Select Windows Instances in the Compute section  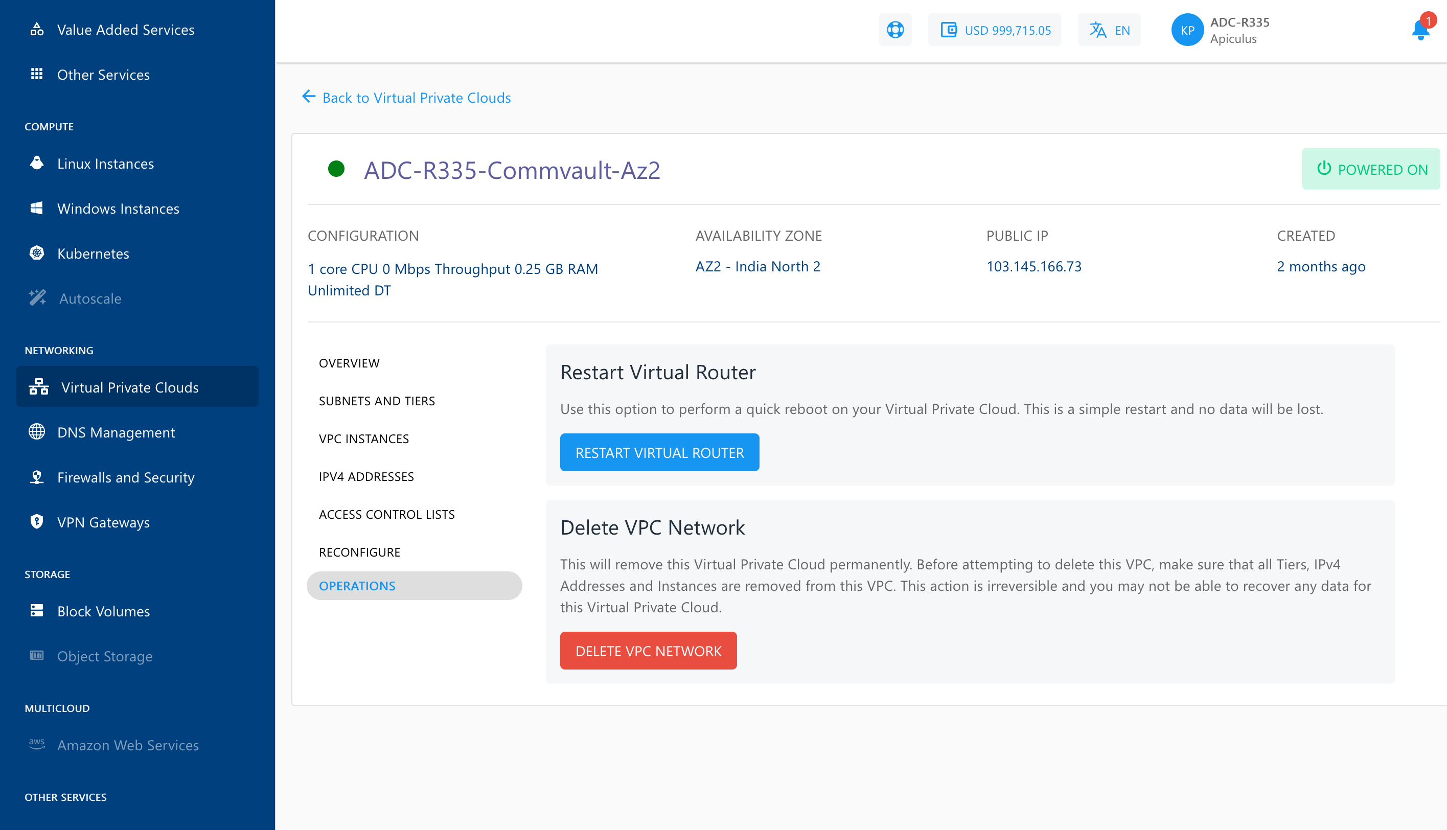click(118, 209)
